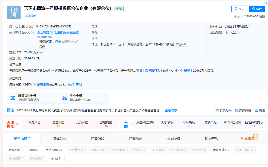268x167 pixels.
Task: Click the eye view-count icon near 24
Action: click(x=235, y=17)
